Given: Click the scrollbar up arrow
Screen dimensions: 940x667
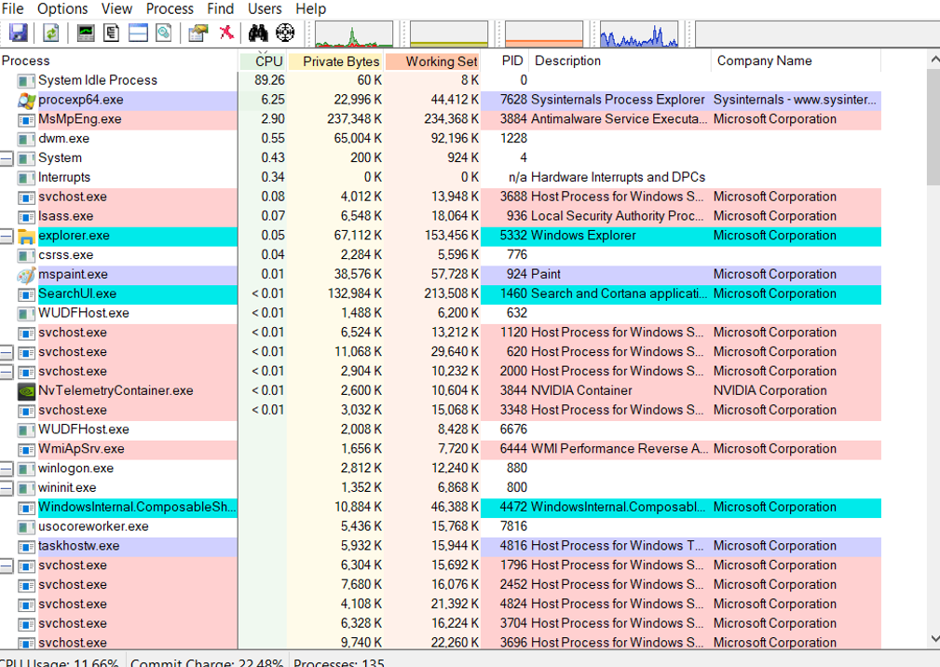Looking at the screenshot, I should [x=933, y=60].
